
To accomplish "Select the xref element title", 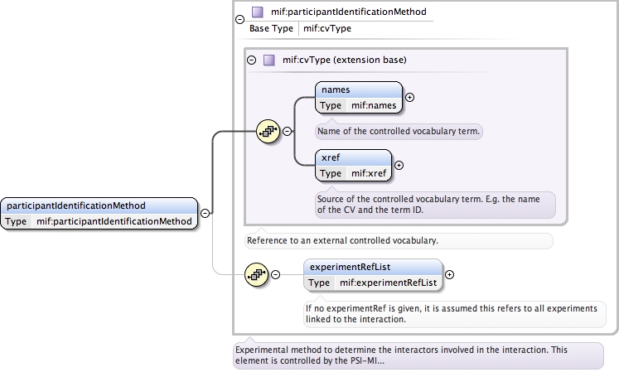I will coord(331,157).
